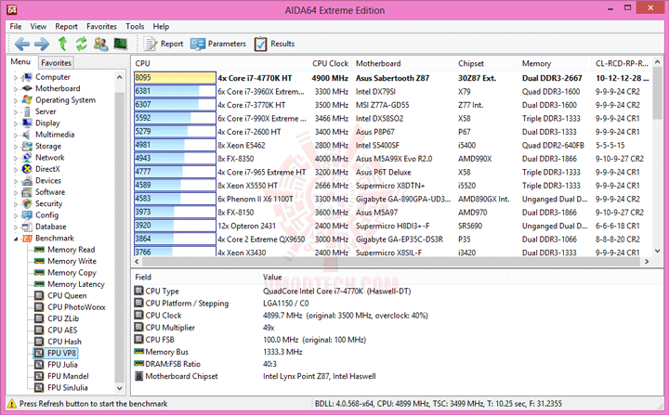This screenshot has width=669, height=415.
Task: Switch to the Menu tab
Action: (x=20, y=62)
